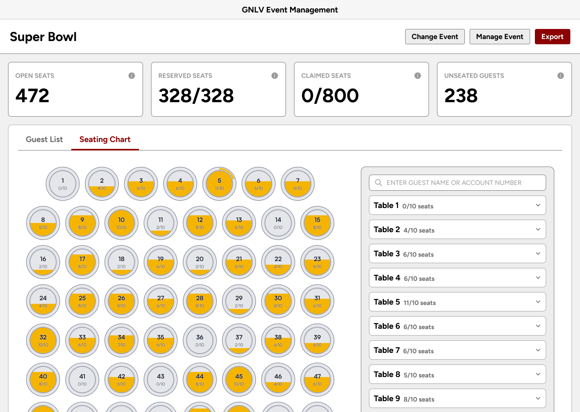Select table 12 circle in seating chart
Image resolution: width=580 pixels, height=412 pixels.
point(200,223)
